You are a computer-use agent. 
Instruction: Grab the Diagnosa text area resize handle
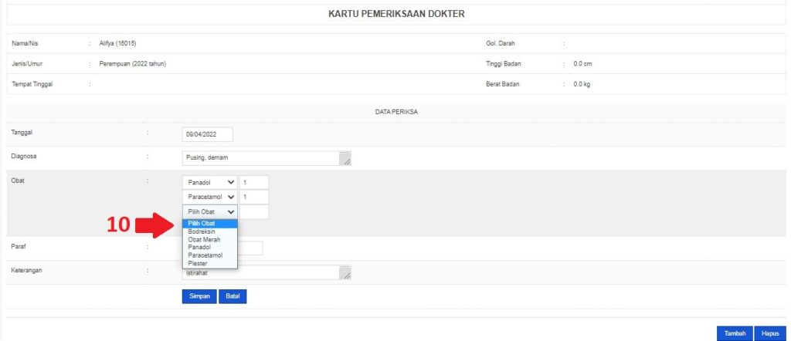(347, 162)
